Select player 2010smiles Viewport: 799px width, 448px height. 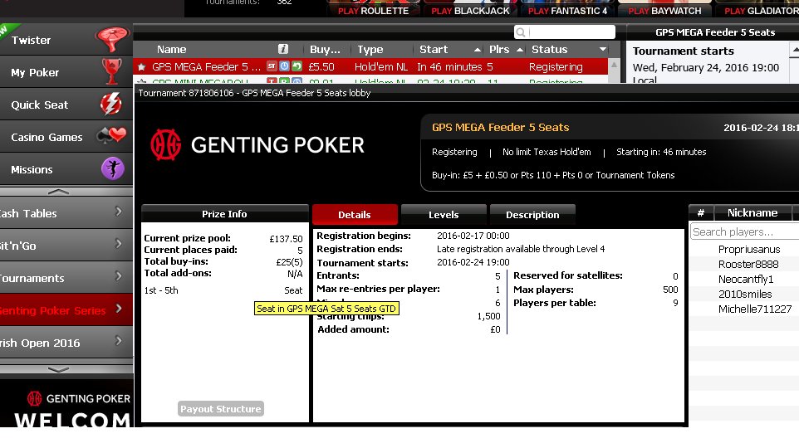point(744,294)
